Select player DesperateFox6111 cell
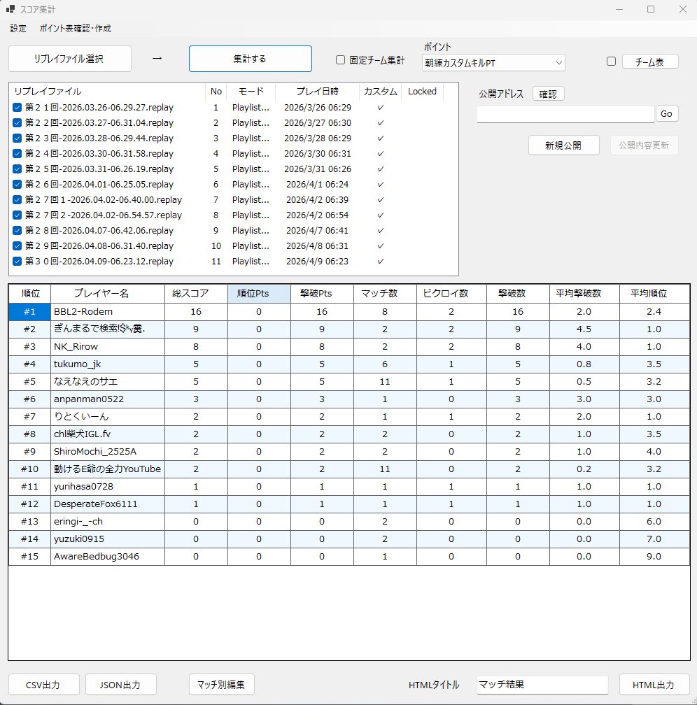This screenshot has height=705, width=697. pos(108,504)
